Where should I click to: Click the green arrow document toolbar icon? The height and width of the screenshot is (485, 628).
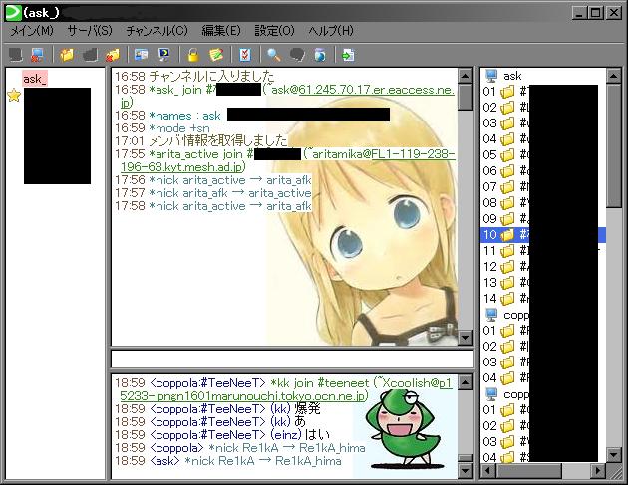(x=348, y=55)
